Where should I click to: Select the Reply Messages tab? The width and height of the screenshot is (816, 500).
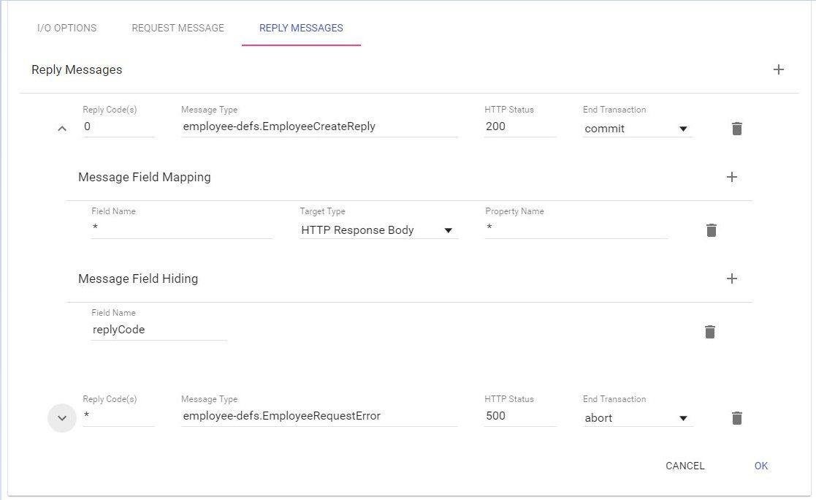click(301, 29)
